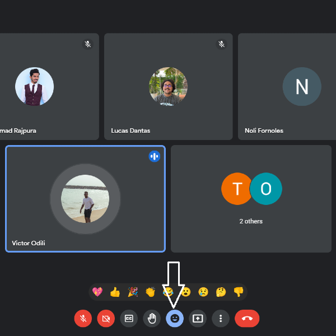Toggle closed captions
This screenshot has width=336, height=336.
[129, 319]
